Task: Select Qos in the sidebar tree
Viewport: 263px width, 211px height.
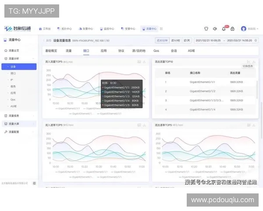Action: point(13,100)
